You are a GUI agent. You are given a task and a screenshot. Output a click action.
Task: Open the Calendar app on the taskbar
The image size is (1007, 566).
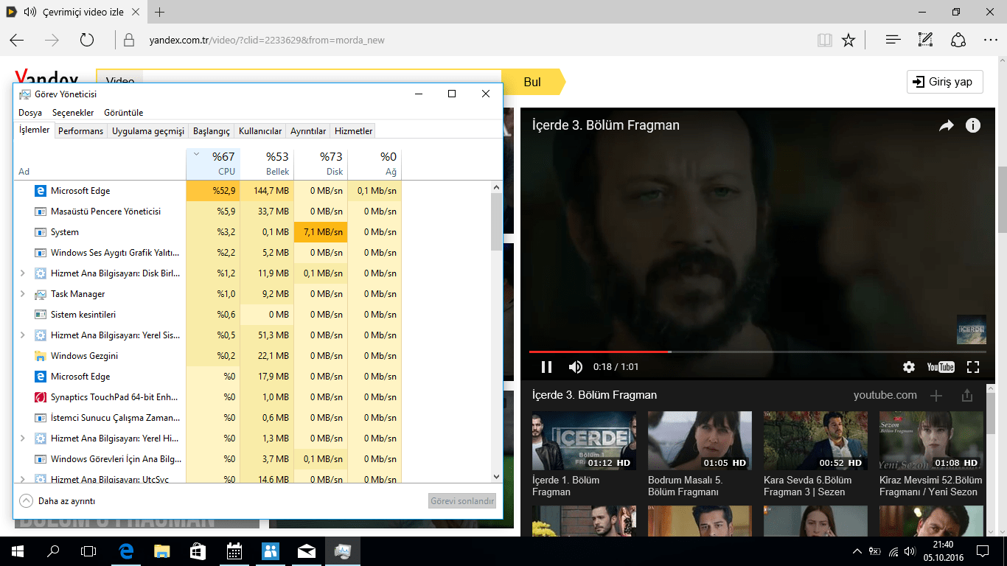(x=234, y=551)
